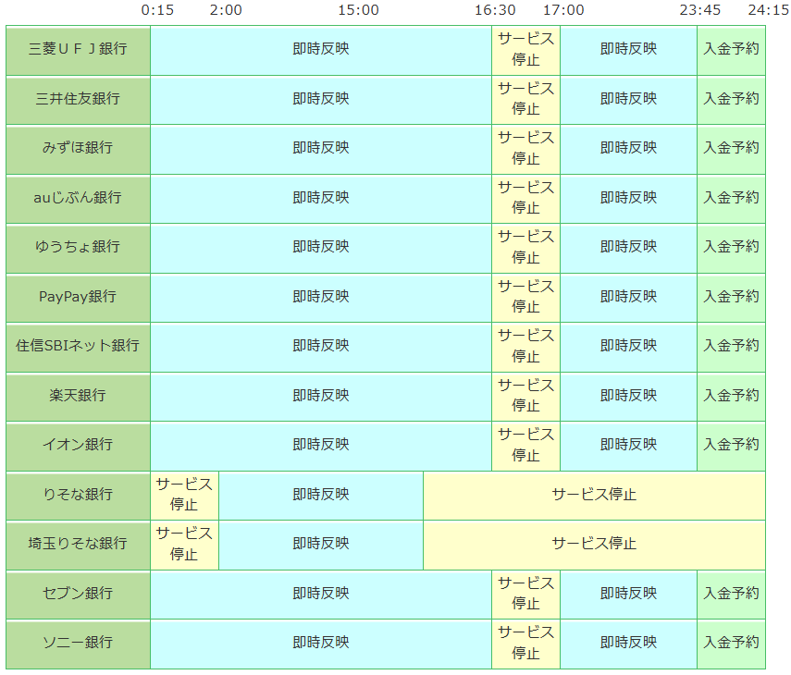The height and width of the screenshot is (675, 791).
Task: Click the 0:15 time header
Action: click(157, 10)
